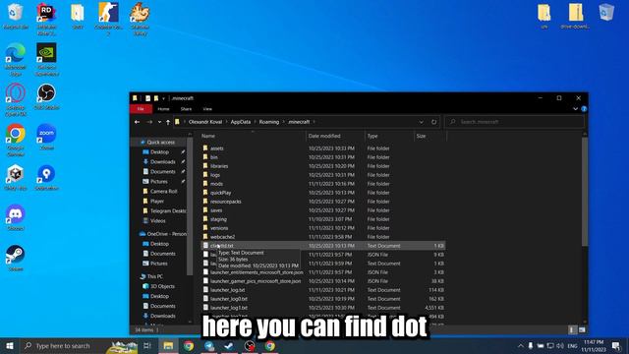
Task: Open the Share ribbon tab
Action: (186, 109)
